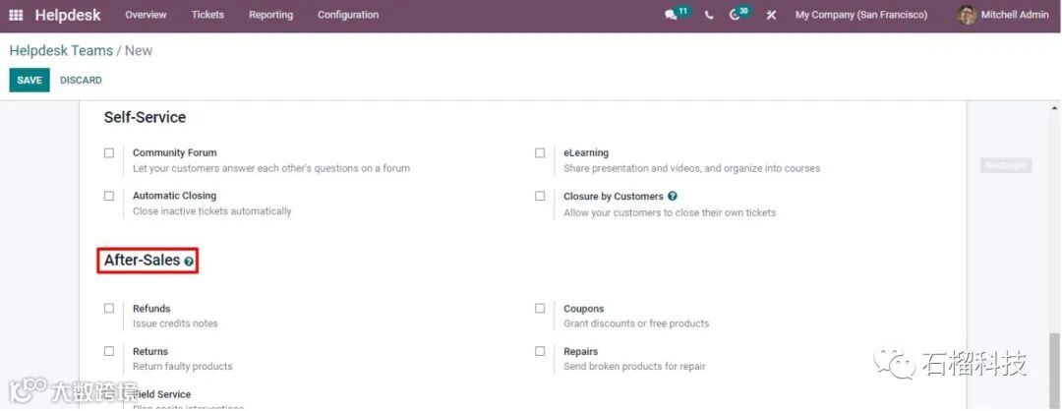Screen dimensions: 1062x411
Task: Tick the Automatic Closing checkbox
Action: click(x=109, y=196)
